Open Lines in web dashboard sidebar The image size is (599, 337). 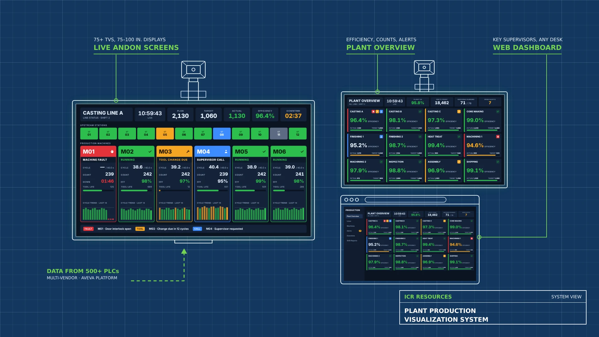349,221
